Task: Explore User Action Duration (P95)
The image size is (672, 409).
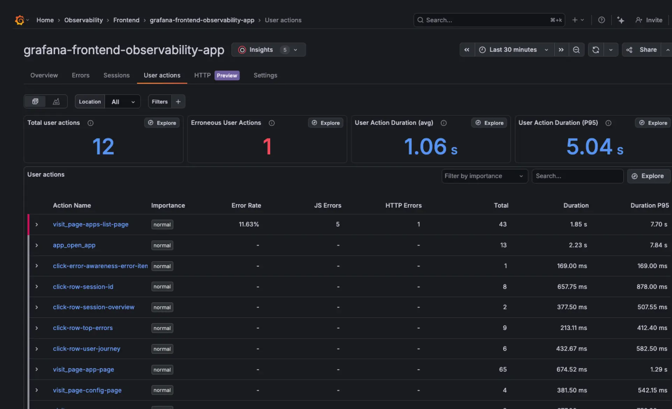Action: [653, 123]
